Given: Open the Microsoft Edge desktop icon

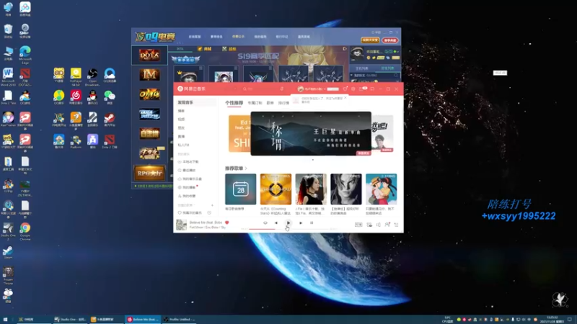Looking at the screenshot, I should [x=25, y=55].
